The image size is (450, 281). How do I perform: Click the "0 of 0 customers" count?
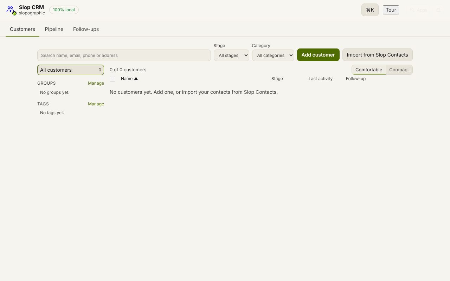point(128,70)
